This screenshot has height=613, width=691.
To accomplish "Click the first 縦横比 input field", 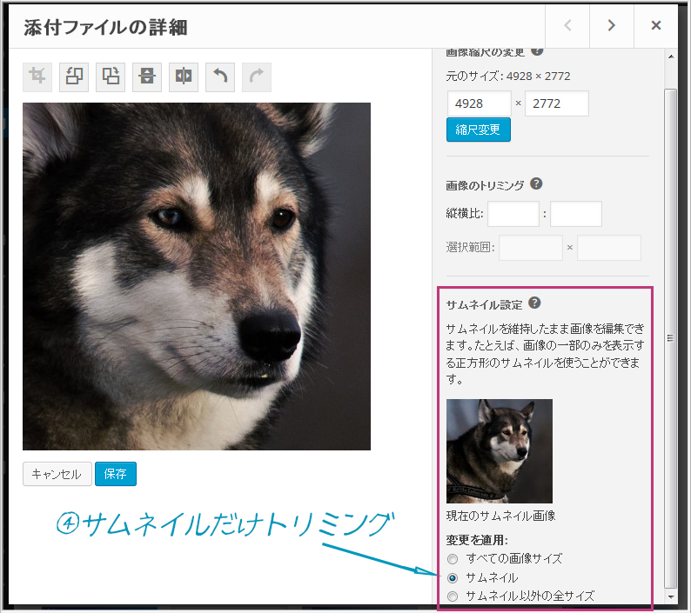I will (513, 214).
